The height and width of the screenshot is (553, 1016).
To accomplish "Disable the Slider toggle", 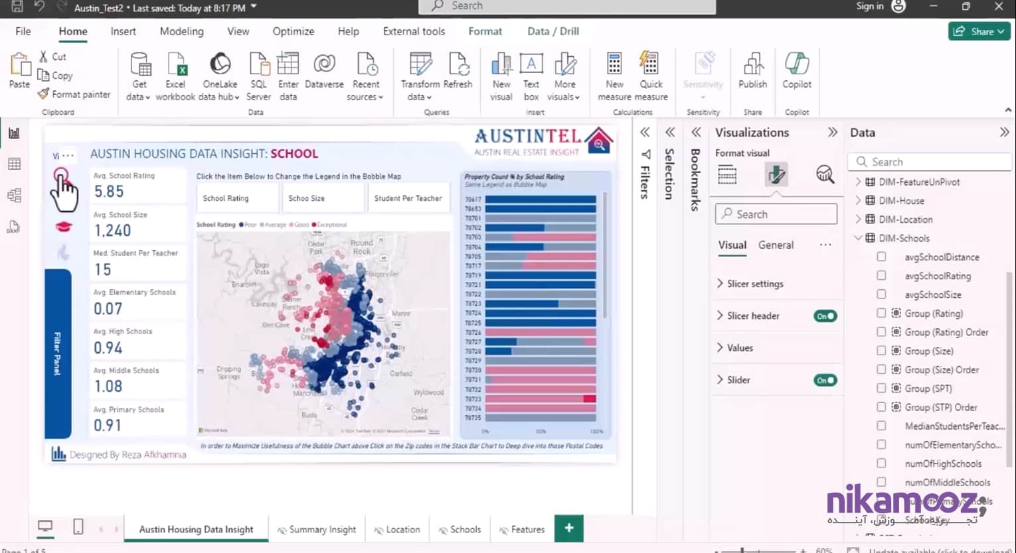I will pyautogui.click(x=825, y=381).
